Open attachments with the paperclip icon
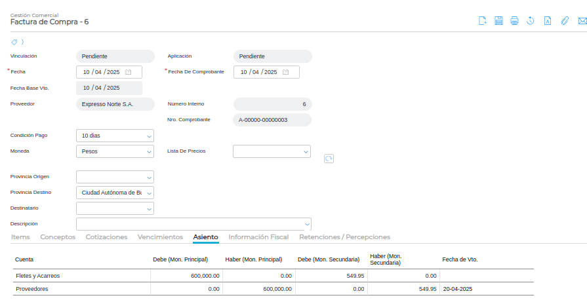Image resolution: width=587 pixels, height=304 pixels. (x=564, y=21)
